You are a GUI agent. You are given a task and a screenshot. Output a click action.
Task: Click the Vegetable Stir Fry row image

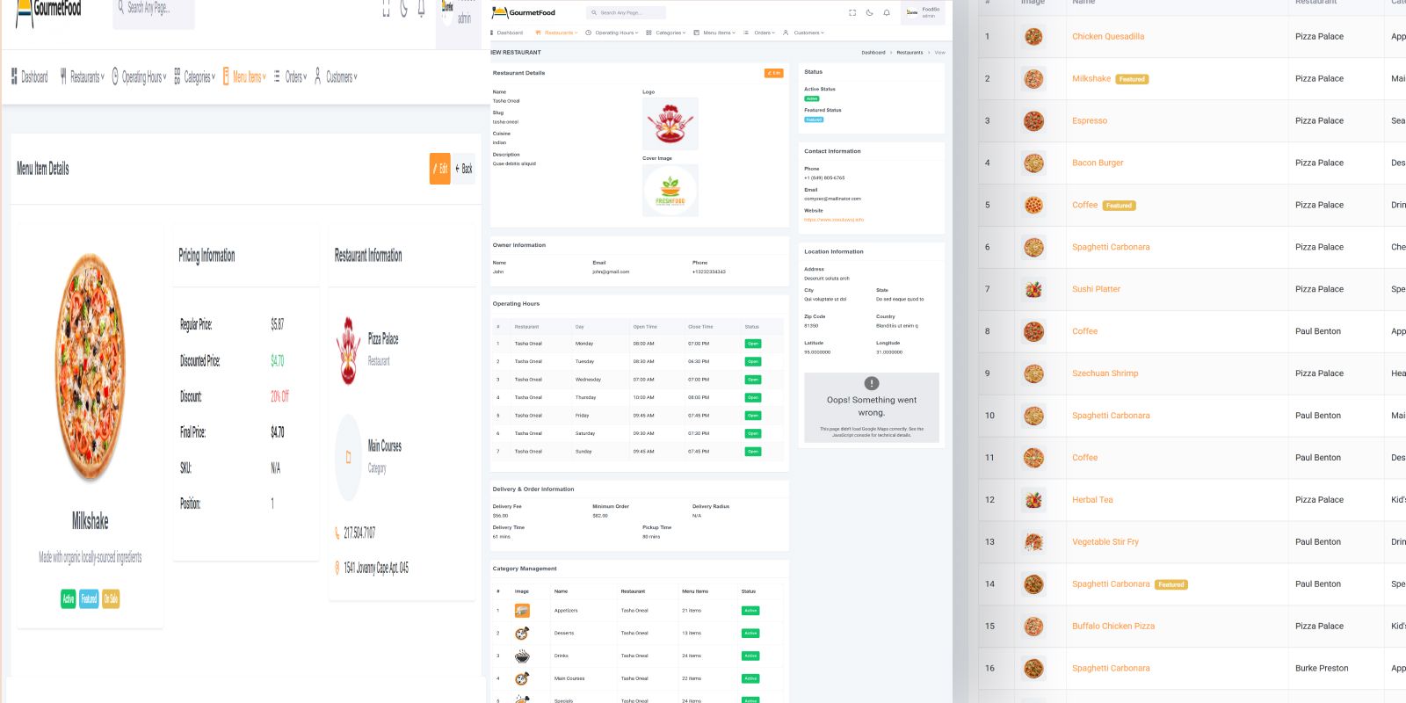coord(1033,542)
